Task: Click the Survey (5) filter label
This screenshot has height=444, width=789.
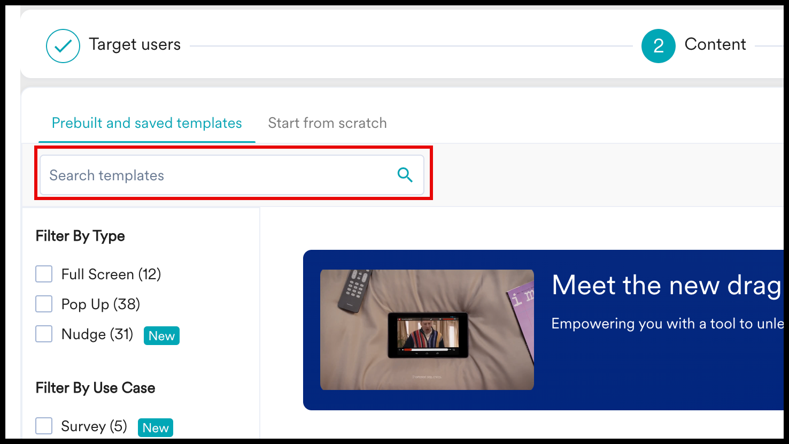Action: click(x=94, y=426)
